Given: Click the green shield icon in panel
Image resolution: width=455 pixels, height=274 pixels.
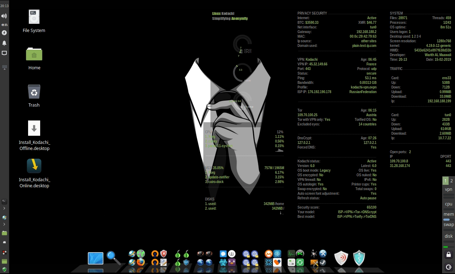Looking at the screenshot, I should 4,269.
